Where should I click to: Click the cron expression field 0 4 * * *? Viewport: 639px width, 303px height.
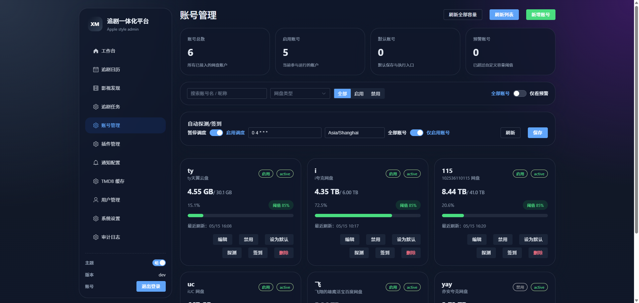285,133
